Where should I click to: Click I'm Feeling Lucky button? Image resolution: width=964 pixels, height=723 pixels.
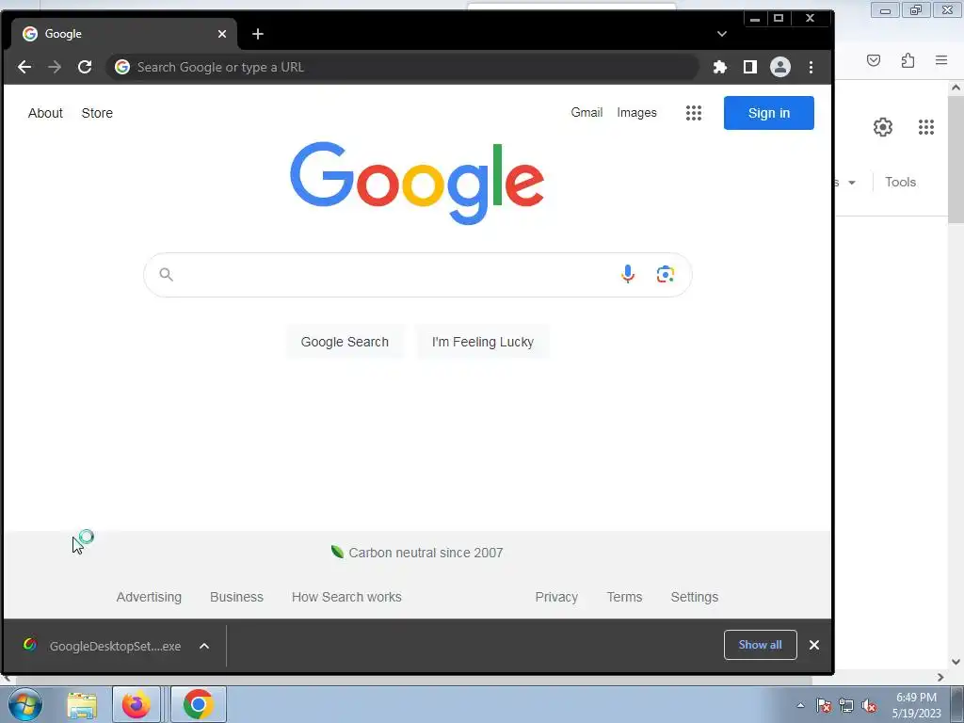coord(483,342)
